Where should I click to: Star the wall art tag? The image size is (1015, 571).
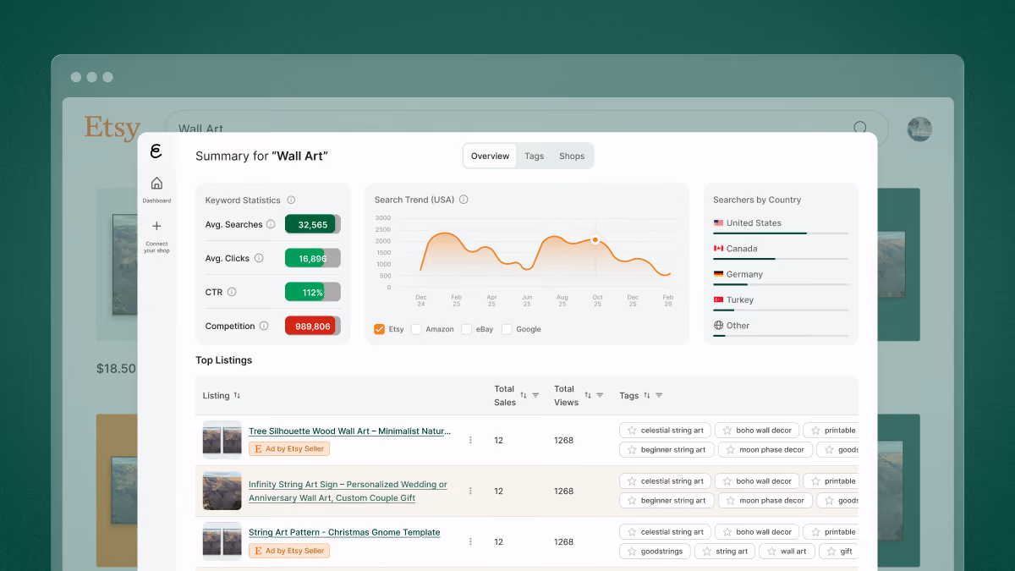pyautogui.click(x=771, y=552)
